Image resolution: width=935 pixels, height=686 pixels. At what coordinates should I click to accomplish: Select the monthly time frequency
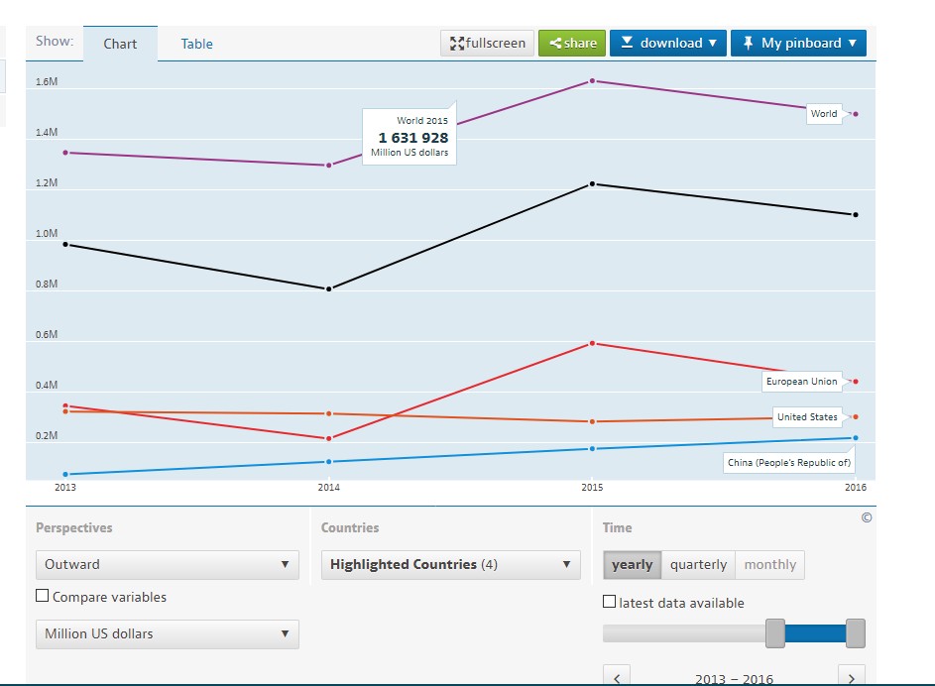point(769,564)
